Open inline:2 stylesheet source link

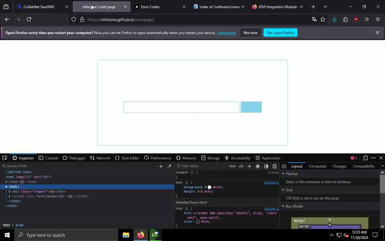pos(271,208)
